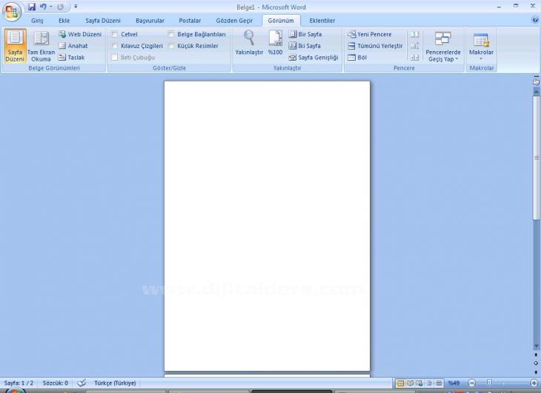
Task: Open Word help question mark
Action: [535, 20]
